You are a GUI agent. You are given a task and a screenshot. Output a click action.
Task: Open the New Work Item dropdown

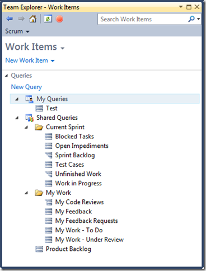click(30, 60)
